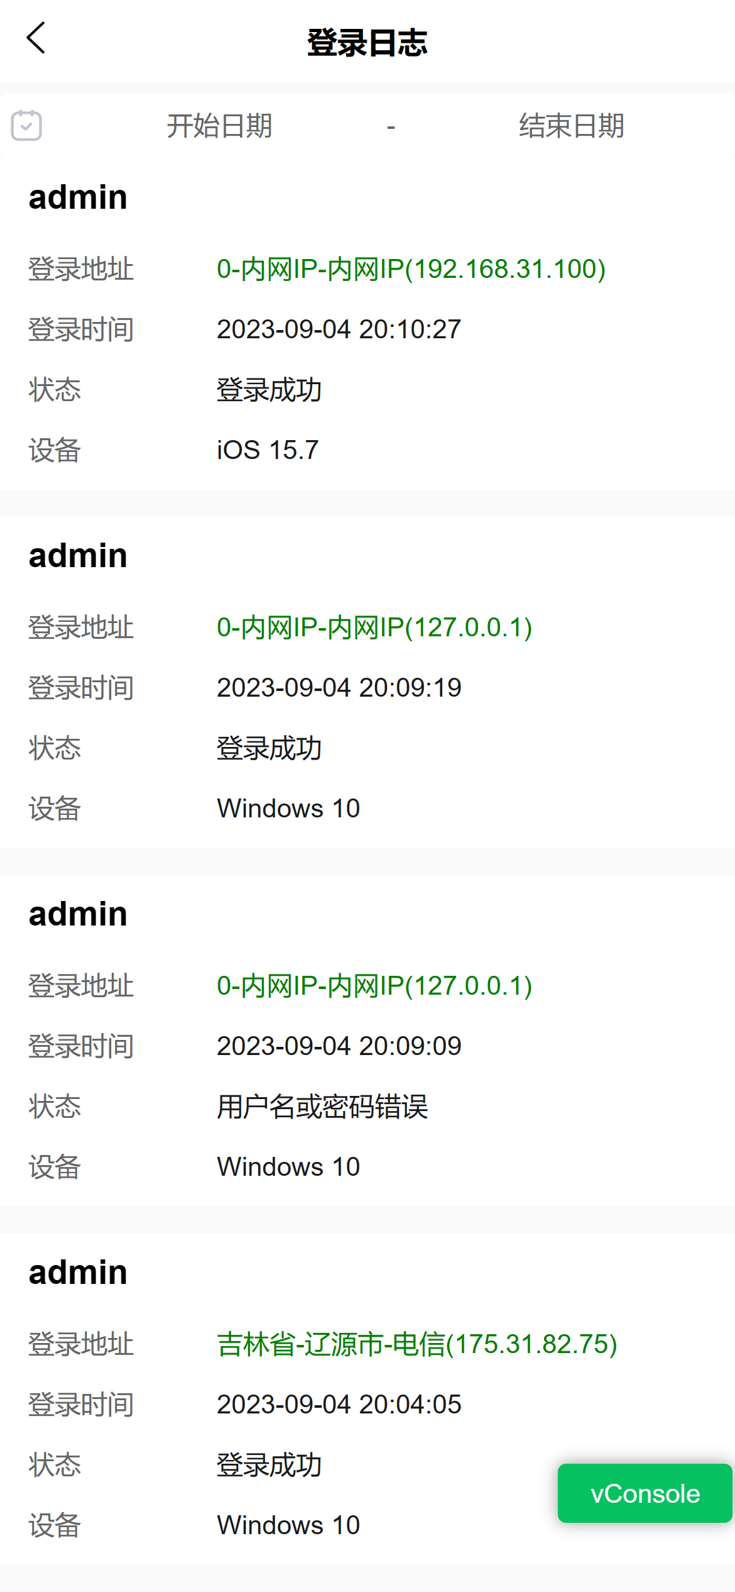Select the login time 2023-09-04 20:10:27
The width and height of the screenshot is (735, 1592).
pyautogui.click(x=339, y=329)
